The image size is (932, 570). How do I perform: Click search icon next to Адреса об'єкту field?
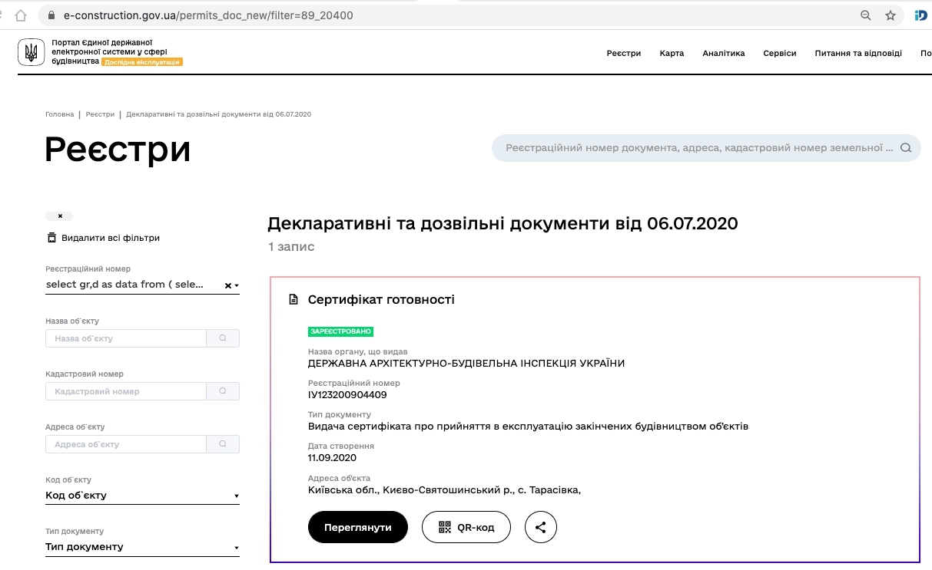click(x=223, y=444)
